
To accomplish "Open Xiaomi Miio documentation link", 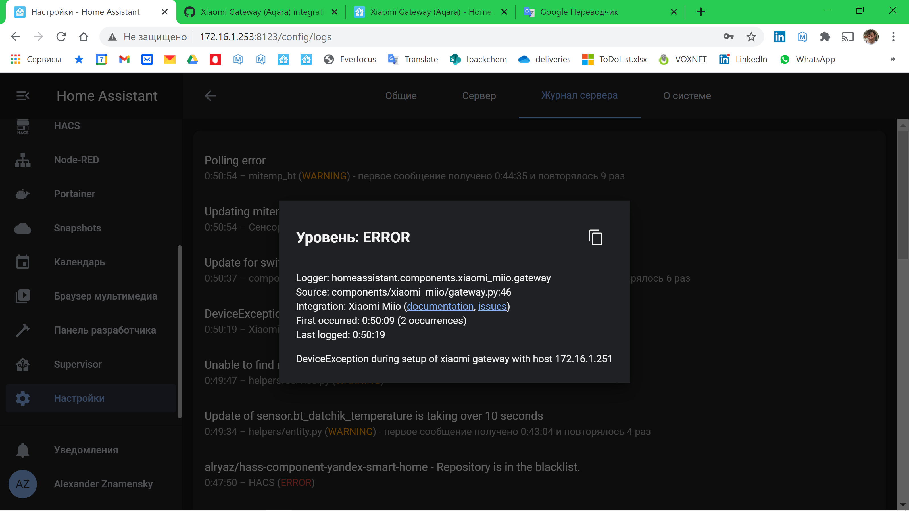I will point(440,306).
